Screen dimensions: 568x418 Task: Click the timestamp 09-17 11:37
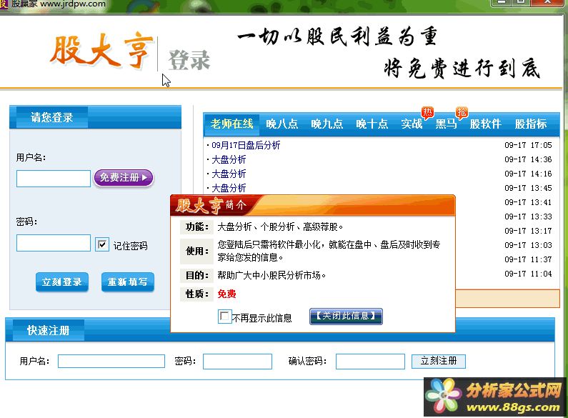pyautogui.click(x=528, y=259)
